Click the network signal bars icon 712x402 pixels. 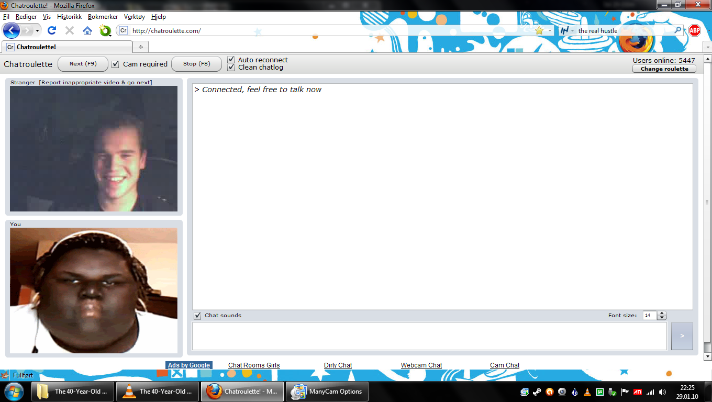650,392
